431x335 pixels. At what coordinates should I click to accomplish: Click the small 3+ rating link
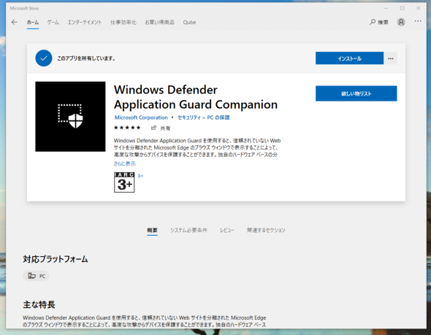point(140,176)
